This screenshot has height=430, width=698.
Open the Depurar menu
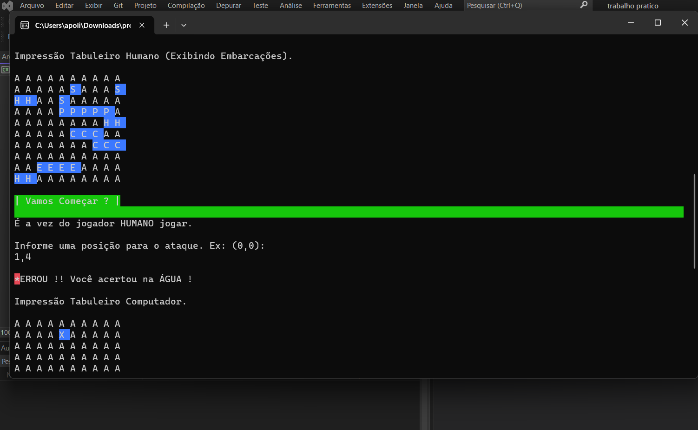pyautogui.click(x=229, y=6)
